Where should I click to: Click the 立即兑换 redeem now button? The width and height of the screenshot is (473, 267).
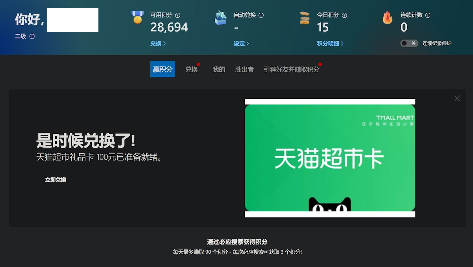(x=56, y=180)
